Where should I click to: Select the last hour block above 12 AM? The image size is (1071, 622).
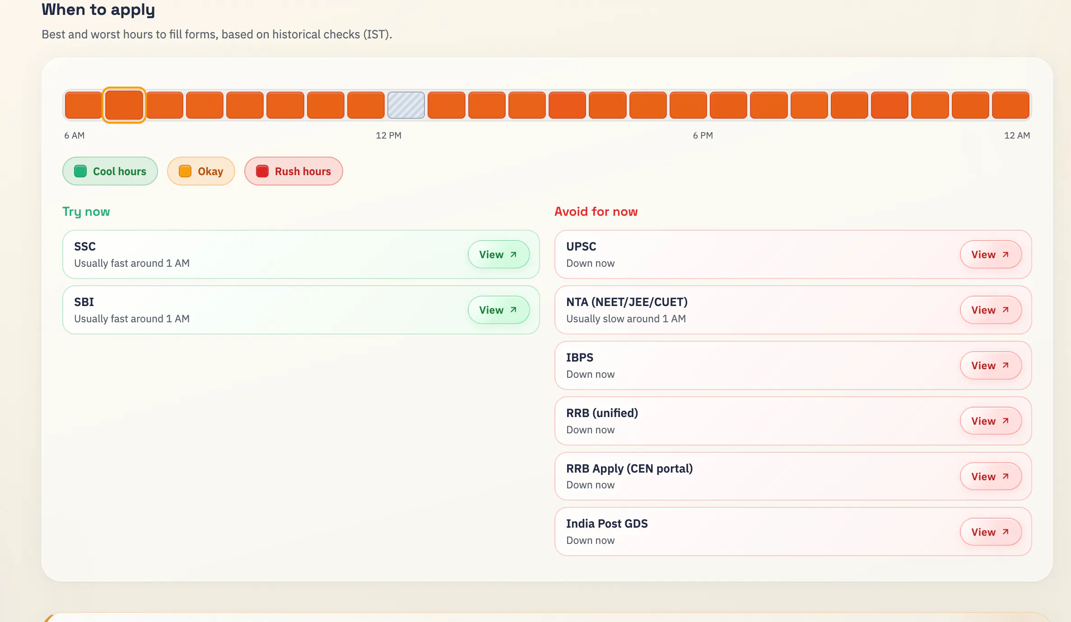(1010, 105)
